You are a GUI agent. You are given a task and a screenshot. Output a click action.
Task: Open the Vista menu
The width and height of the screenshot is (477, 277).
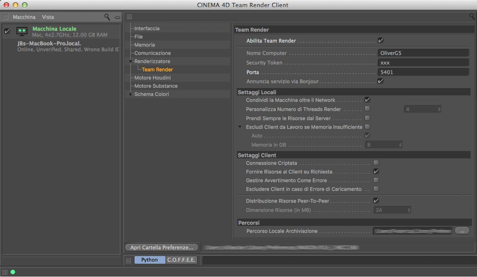48,17
